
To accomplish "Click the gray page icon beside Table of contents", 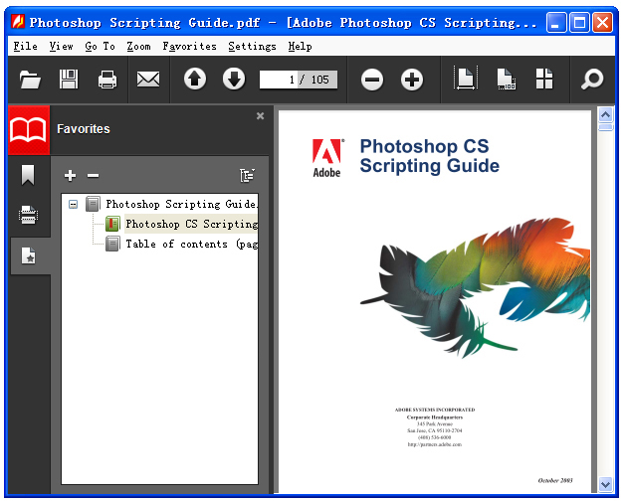I will (112, 244).
